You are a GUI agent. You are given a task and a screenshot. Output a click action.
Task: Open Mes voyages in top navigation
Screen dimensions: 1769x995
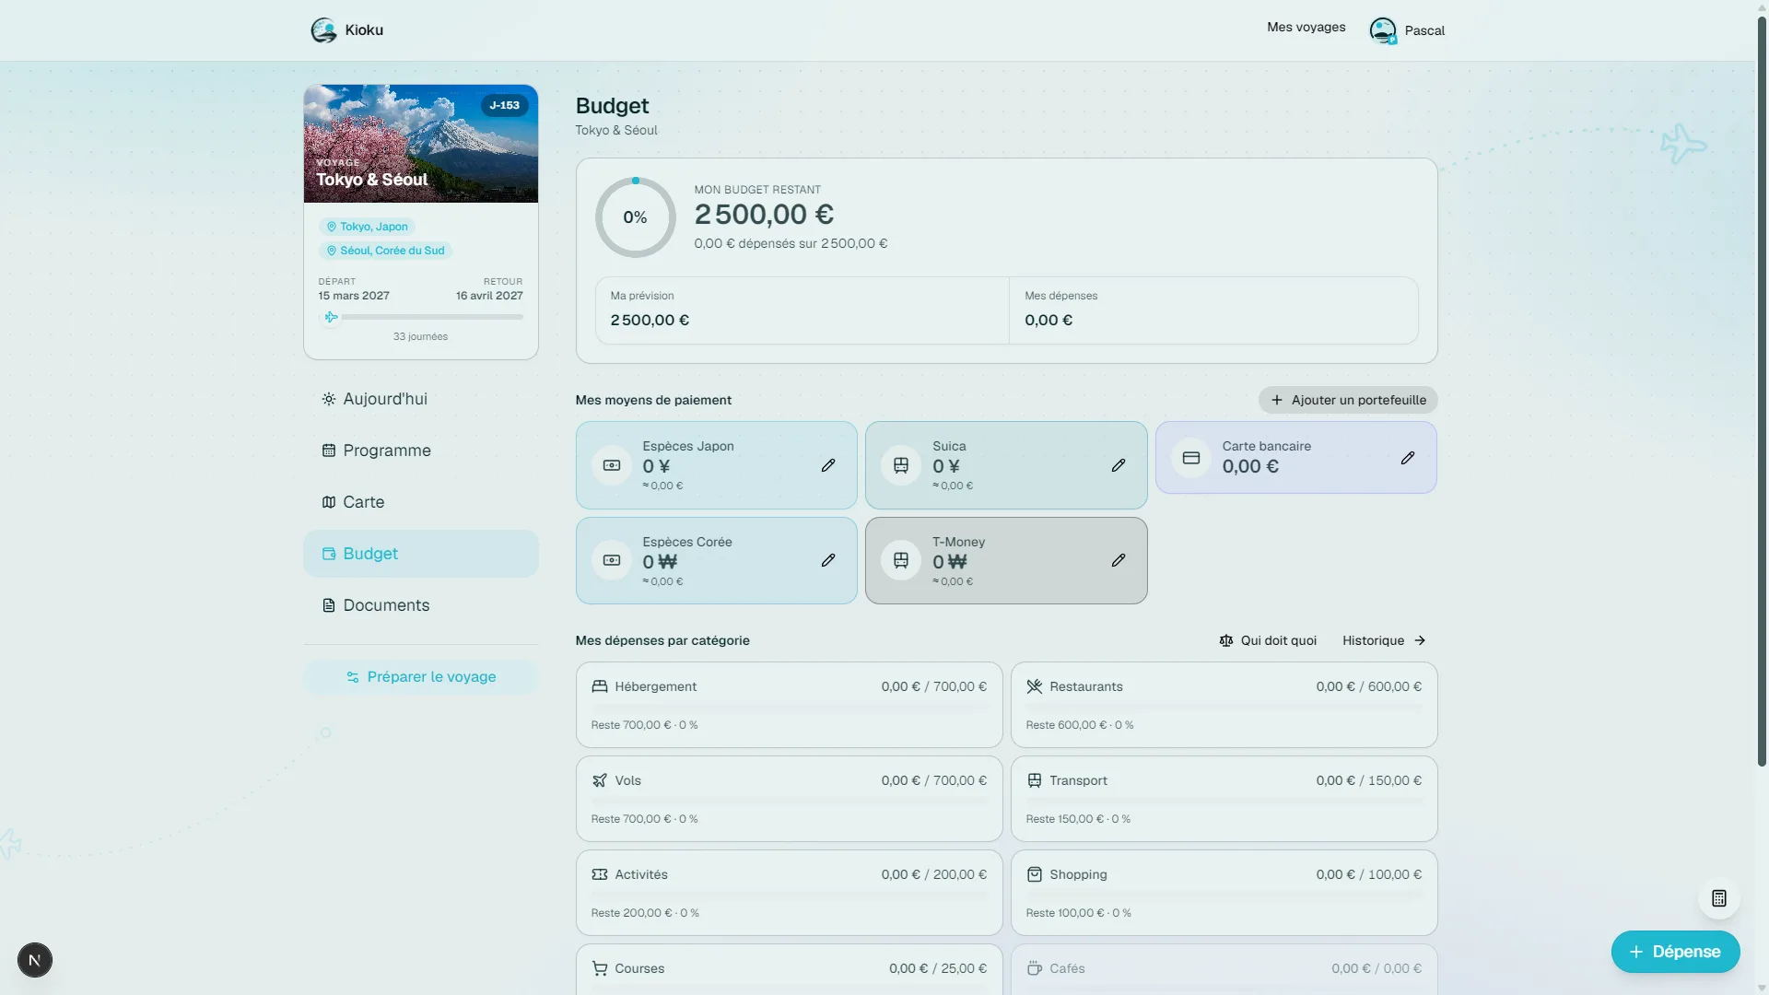click(1306, 27)
